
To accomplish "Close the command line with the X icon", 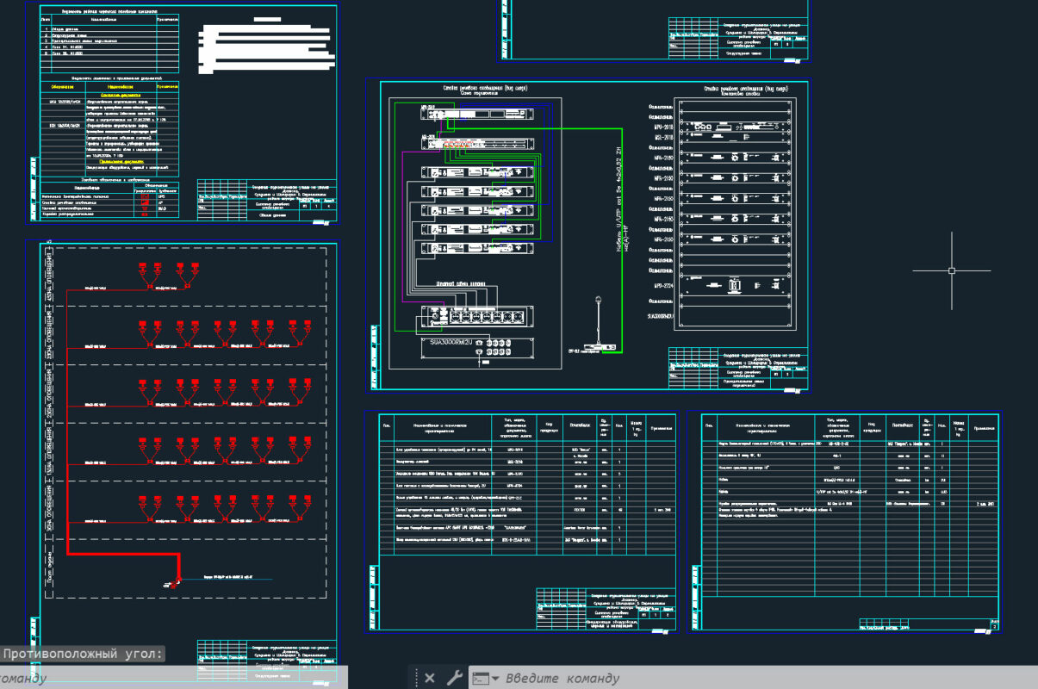I will [430, 678].
